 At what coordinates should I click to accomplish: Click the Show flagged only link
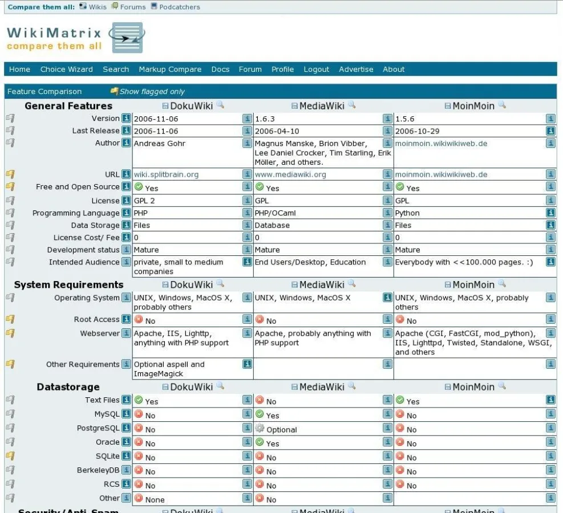pyautogui.click(x=152, y=92)
